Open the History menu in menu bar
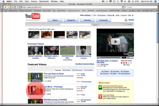 pyautogui.click(x=34, y=1)
